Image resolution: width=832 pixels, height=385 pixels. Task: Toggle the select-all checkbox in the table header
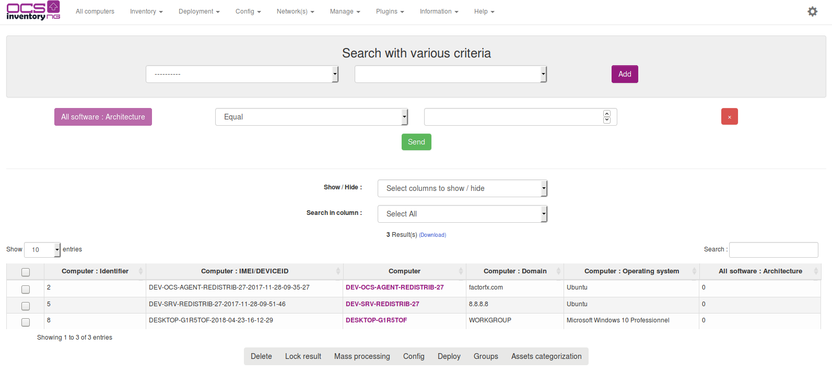26,272
